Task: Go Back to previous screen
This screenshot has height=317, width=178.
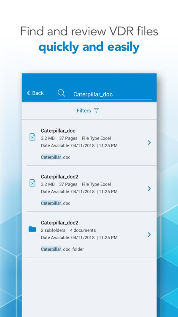Action: coord(35,93)
